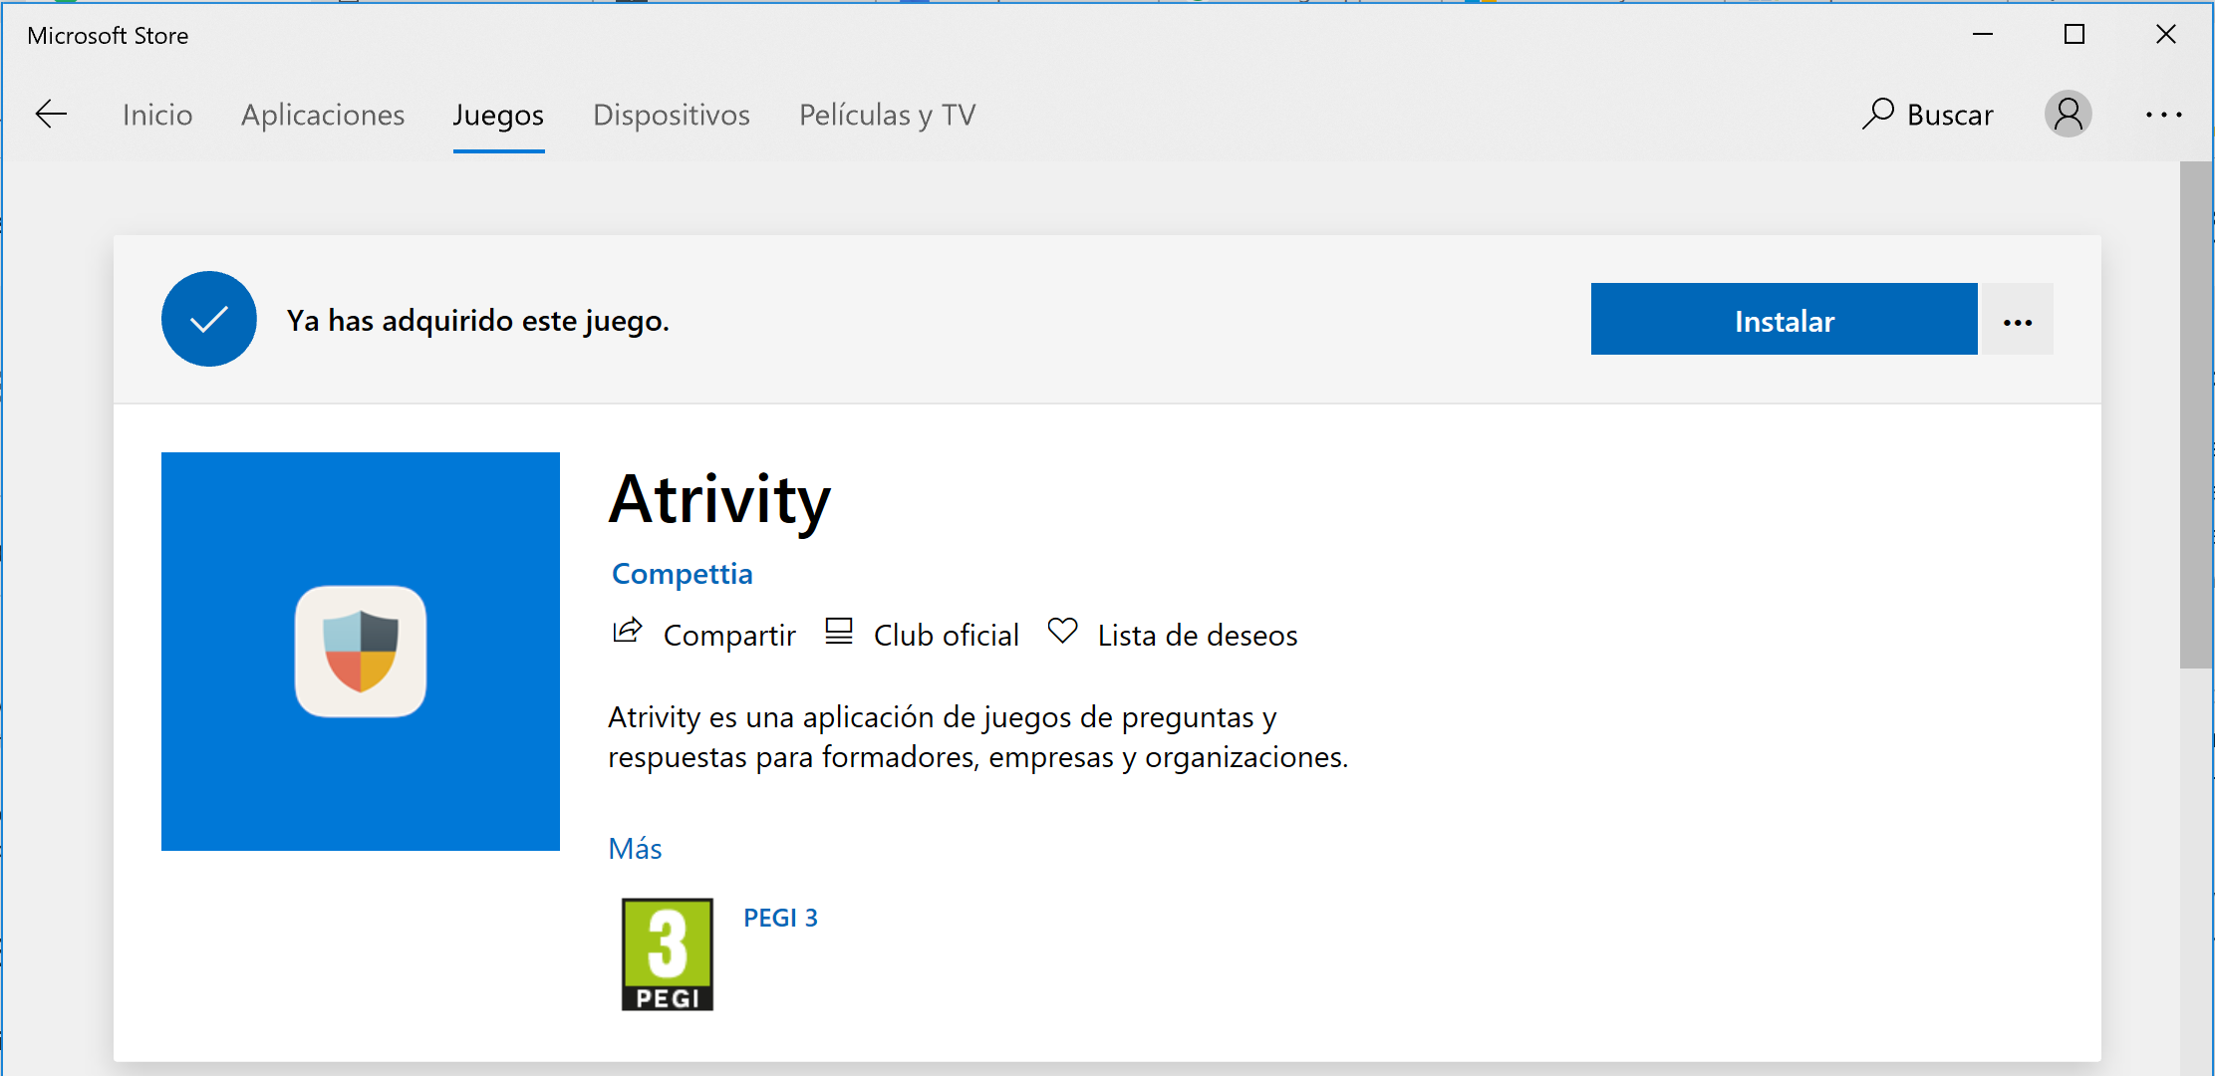Open the top-right three-dots menu
Screen dimensions: 2215x1076
(x=2163, y=115)
